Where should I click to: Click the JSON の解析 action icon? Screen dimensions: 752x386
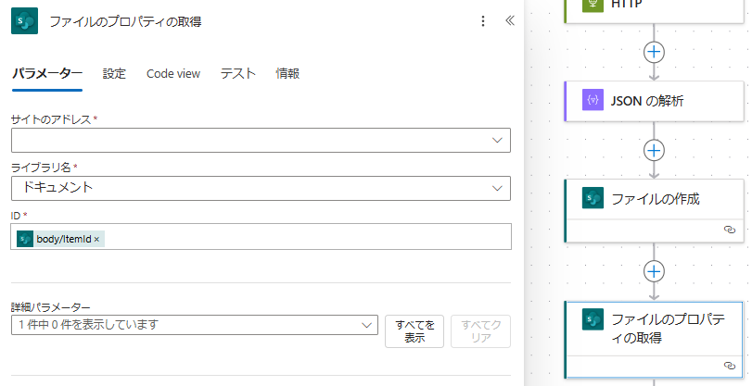[593, 100]
